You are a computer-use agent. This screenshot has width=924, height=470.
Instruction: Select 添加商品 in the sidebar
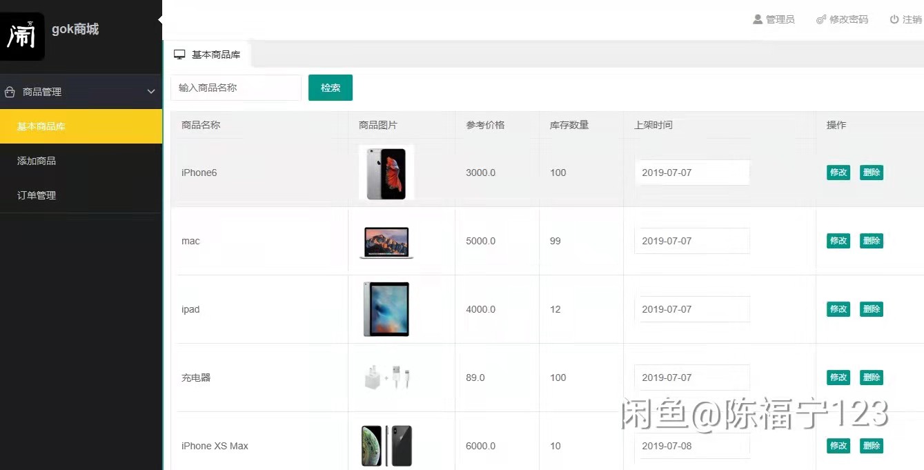(x=37, y=160)
